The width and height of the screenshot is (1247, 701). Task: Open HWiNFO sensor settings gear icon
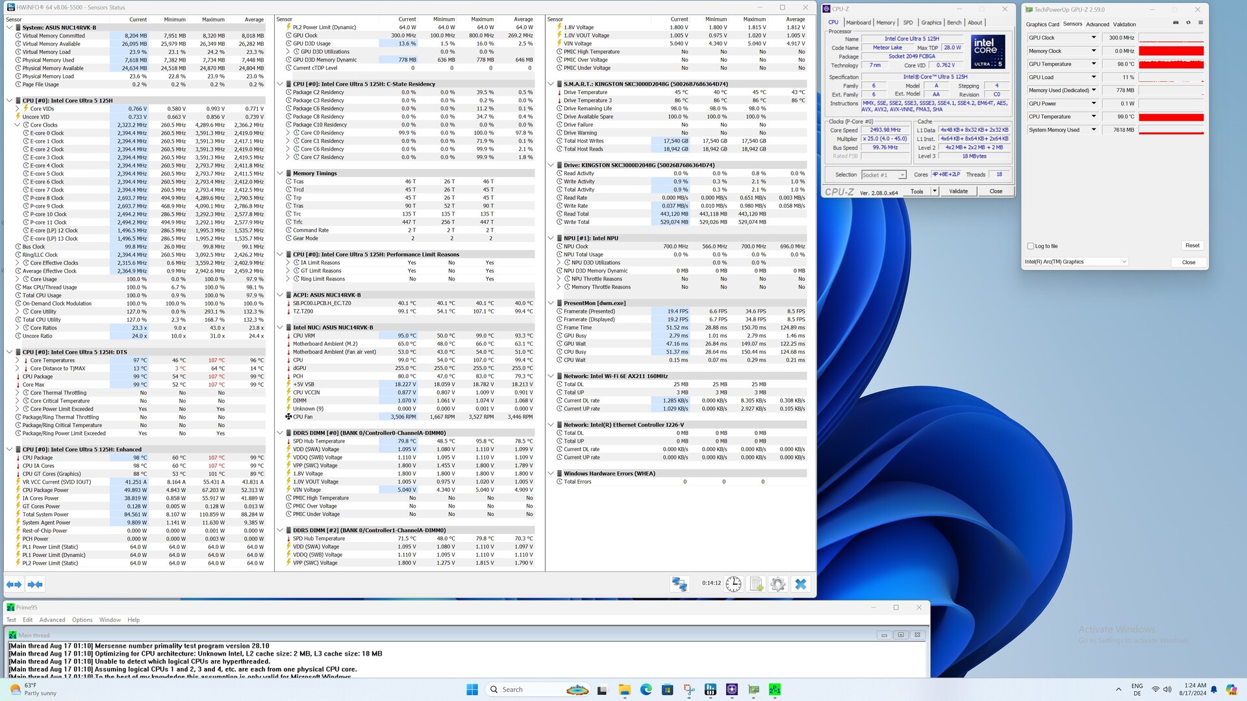point(777,584)
